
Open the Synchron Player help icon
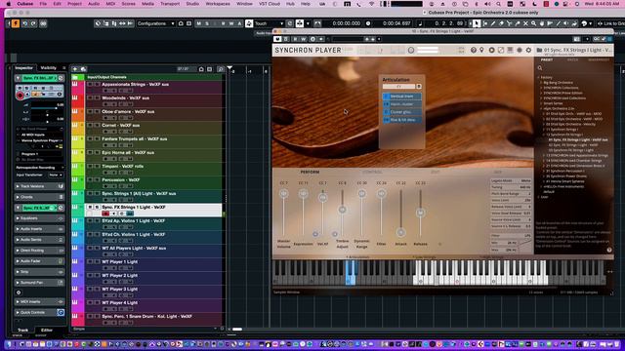tap(473, 50)
